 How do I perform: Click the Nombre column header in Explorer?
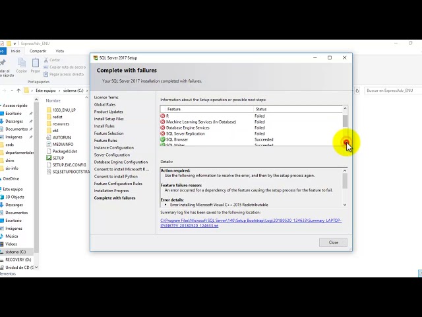click(53, 100)
